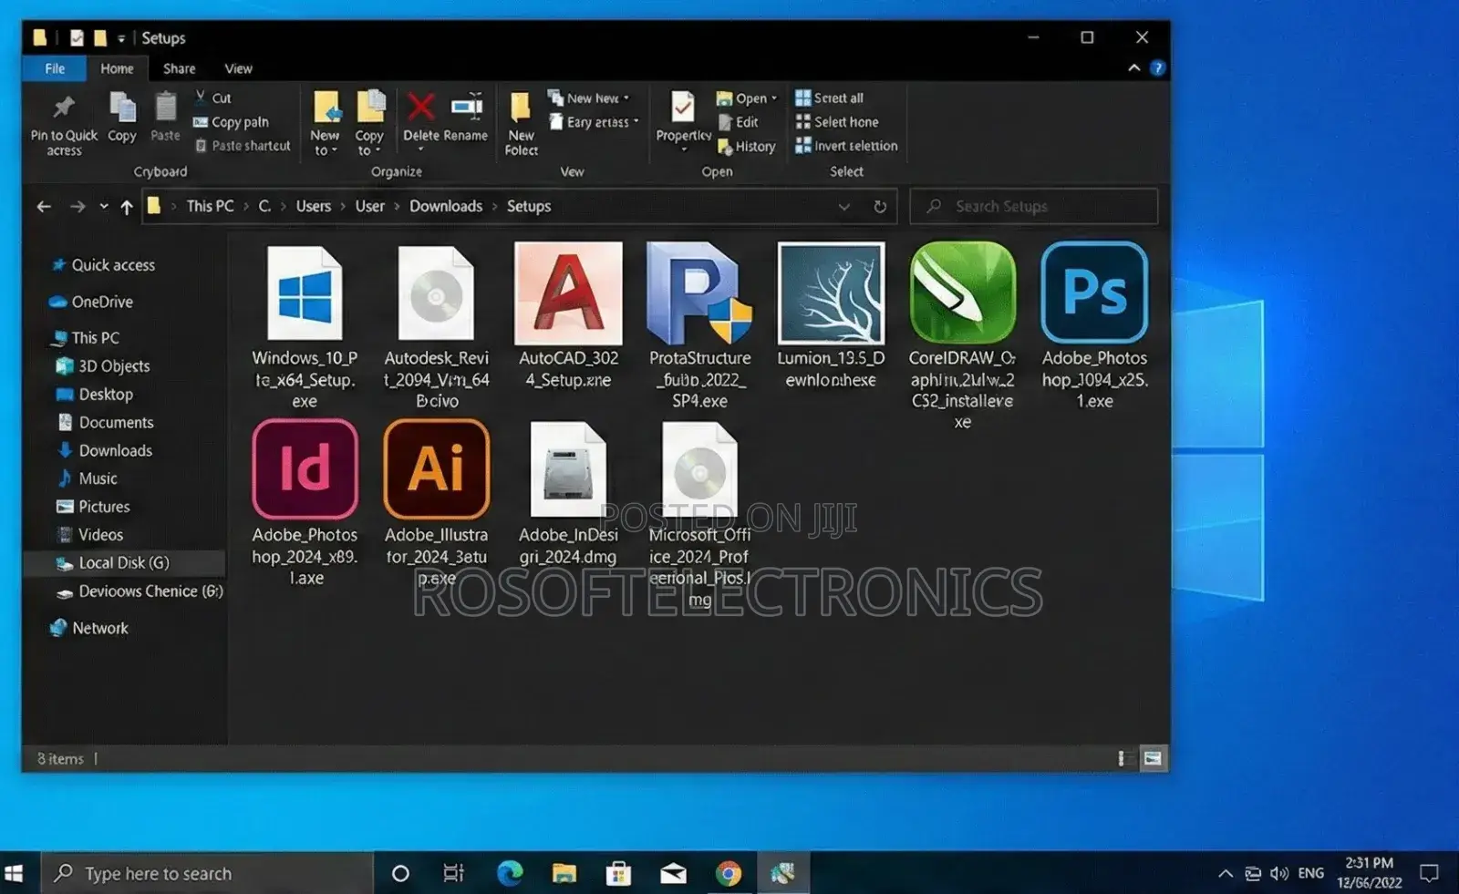Select the Lumion 13.5 file thumbnail

click(831, 293)
